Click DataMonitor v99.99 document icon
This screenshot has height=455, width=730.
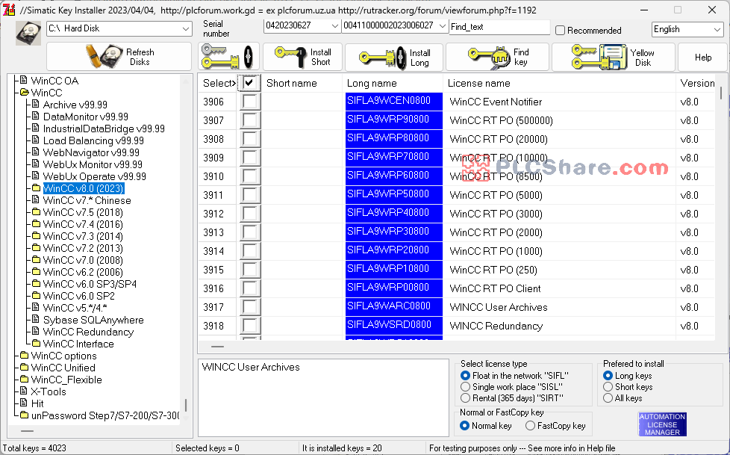[x=36, y=116]
